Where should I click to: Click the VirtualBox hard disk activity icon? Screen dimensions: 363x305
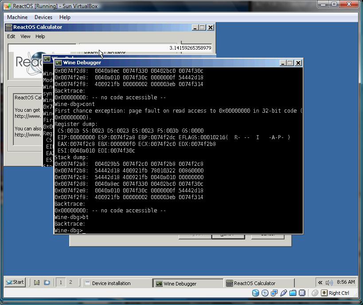256,293
